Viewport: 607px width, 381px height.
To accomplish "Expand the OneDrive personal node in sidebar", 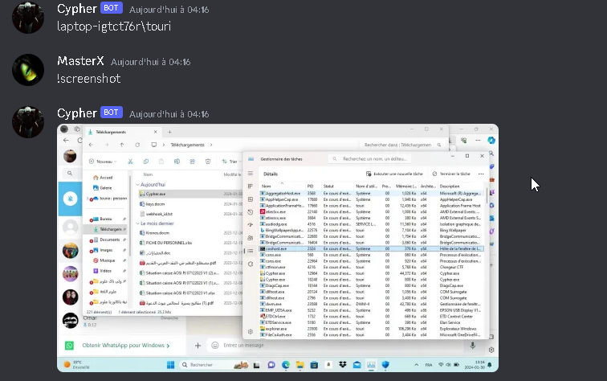I will [88, 199].
